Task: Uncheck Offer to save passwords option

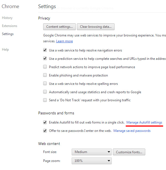Action: pos(45,131)
